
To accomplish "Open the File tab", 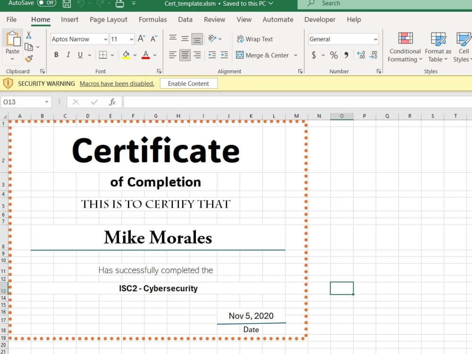I will point(11,19).
